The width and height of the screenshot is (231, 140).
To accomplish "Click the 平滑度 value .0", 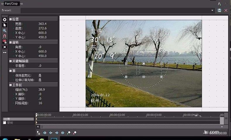I will tap(40, 66).
